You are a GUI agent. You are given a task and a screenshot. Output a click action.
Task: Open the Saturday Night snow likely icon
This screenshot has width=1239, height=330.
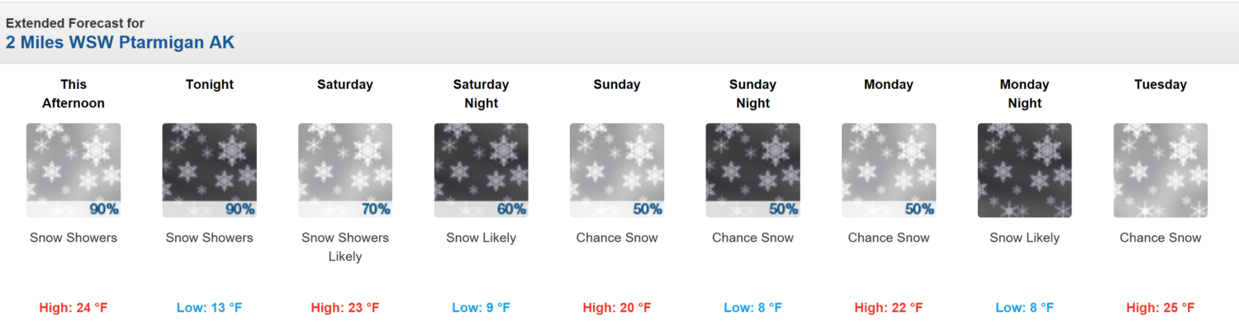[481, 171]
